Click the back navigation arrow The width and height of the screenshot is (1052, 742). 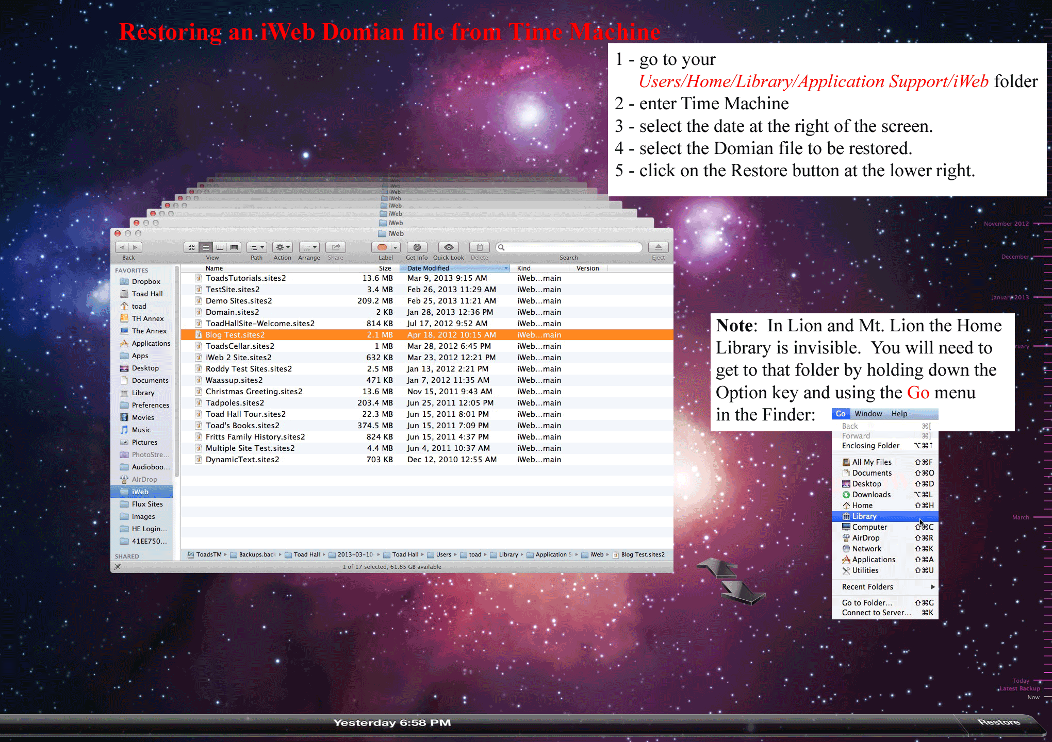point(122,247)
